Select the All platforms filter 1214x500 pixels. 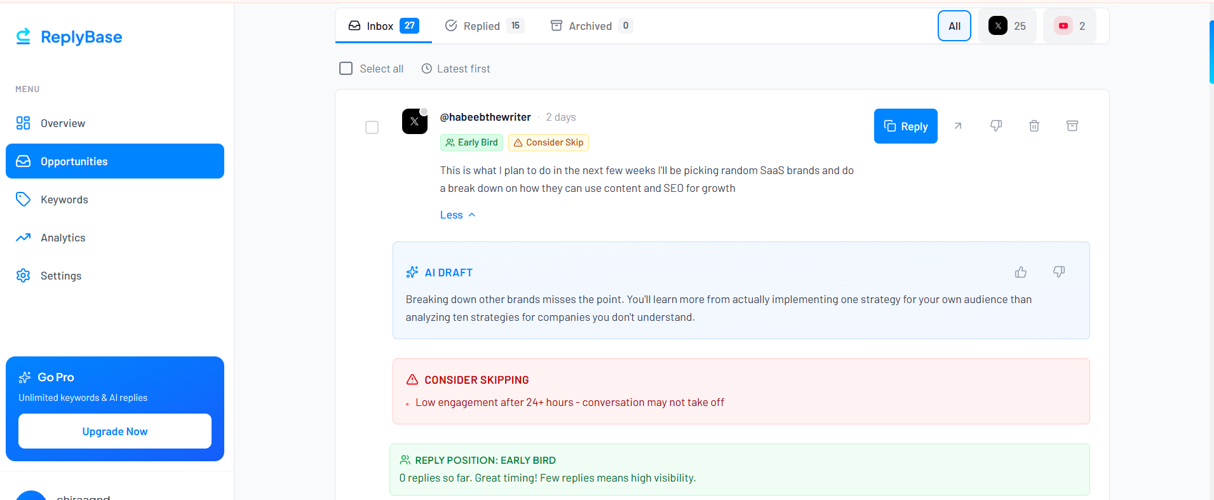point(954,26)
